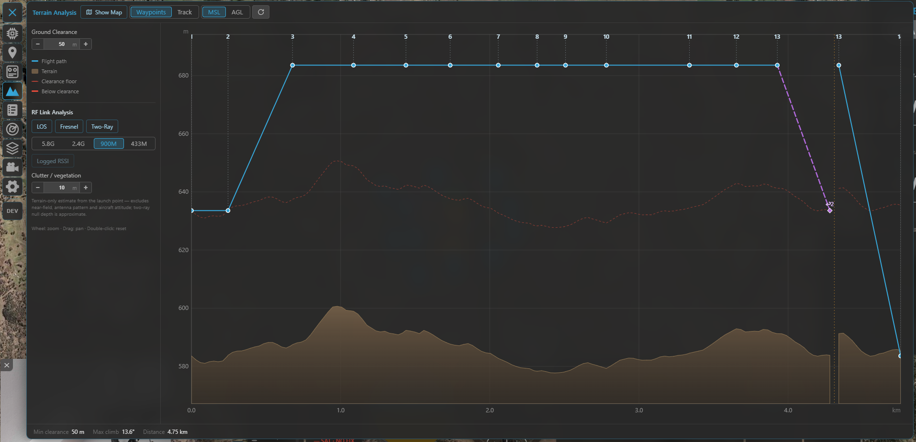Toggle the LOS link analysis
This screenshot has height=442, width=916.
click(42, 127)
